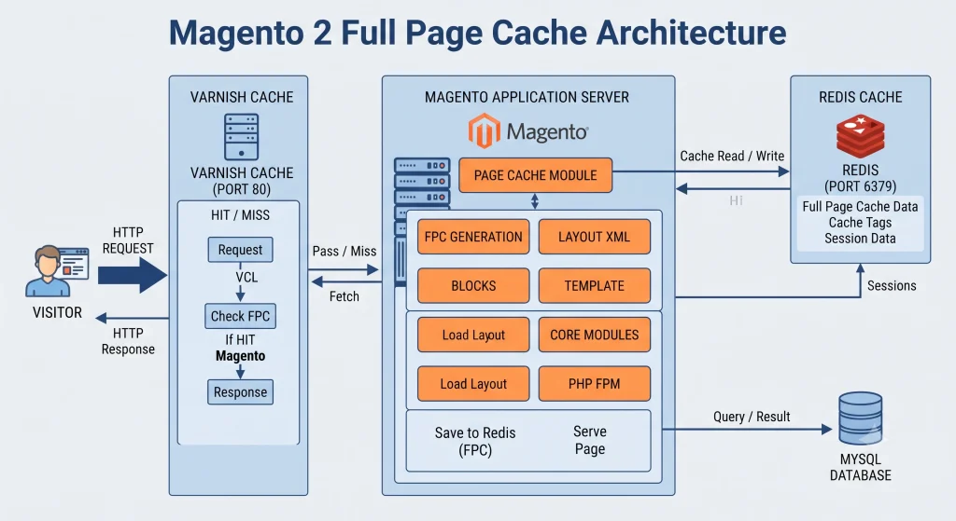The width and height of the screenshot is (956, 521).
Task: Click the Cache Read / Write label
Action: [732, 156]
